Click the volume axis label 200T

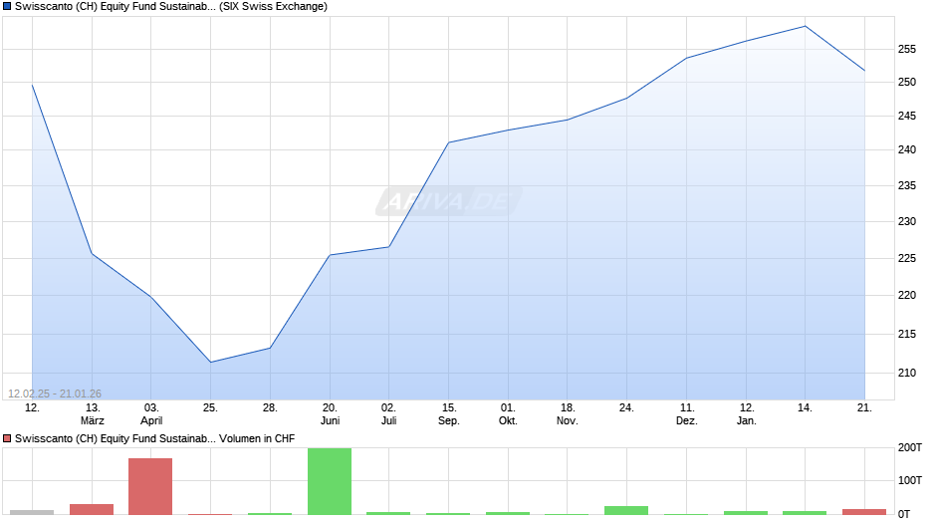pyautogui.click(x=910, y=447)
